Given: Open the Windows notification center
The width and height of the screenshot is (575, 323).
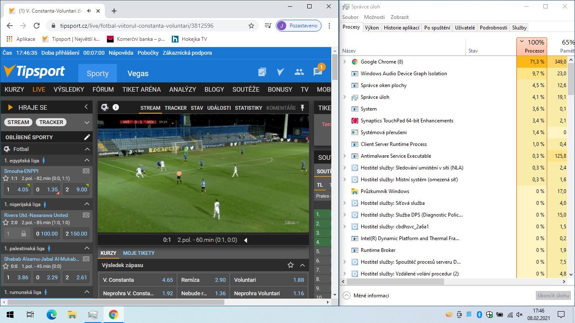Looking at the screenshot, I should point(561,315).
